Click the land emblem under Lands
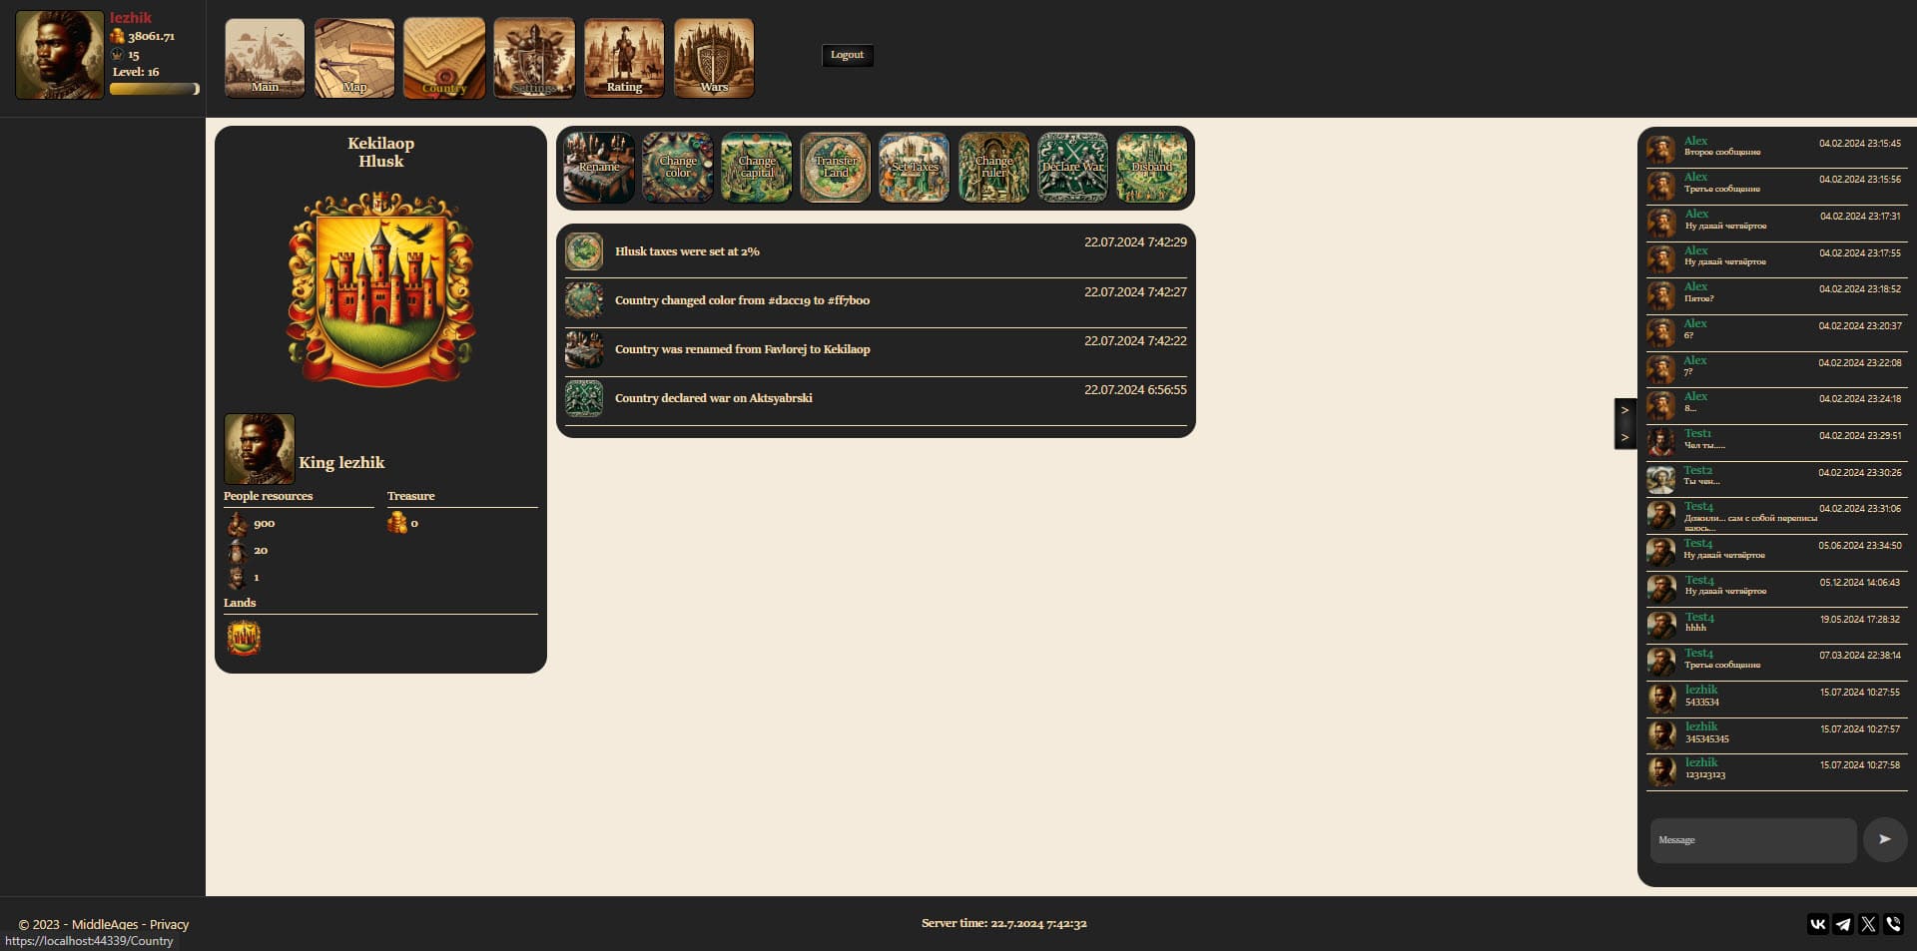The height and width of the screenshot is (951, 1917). point(244,638)
